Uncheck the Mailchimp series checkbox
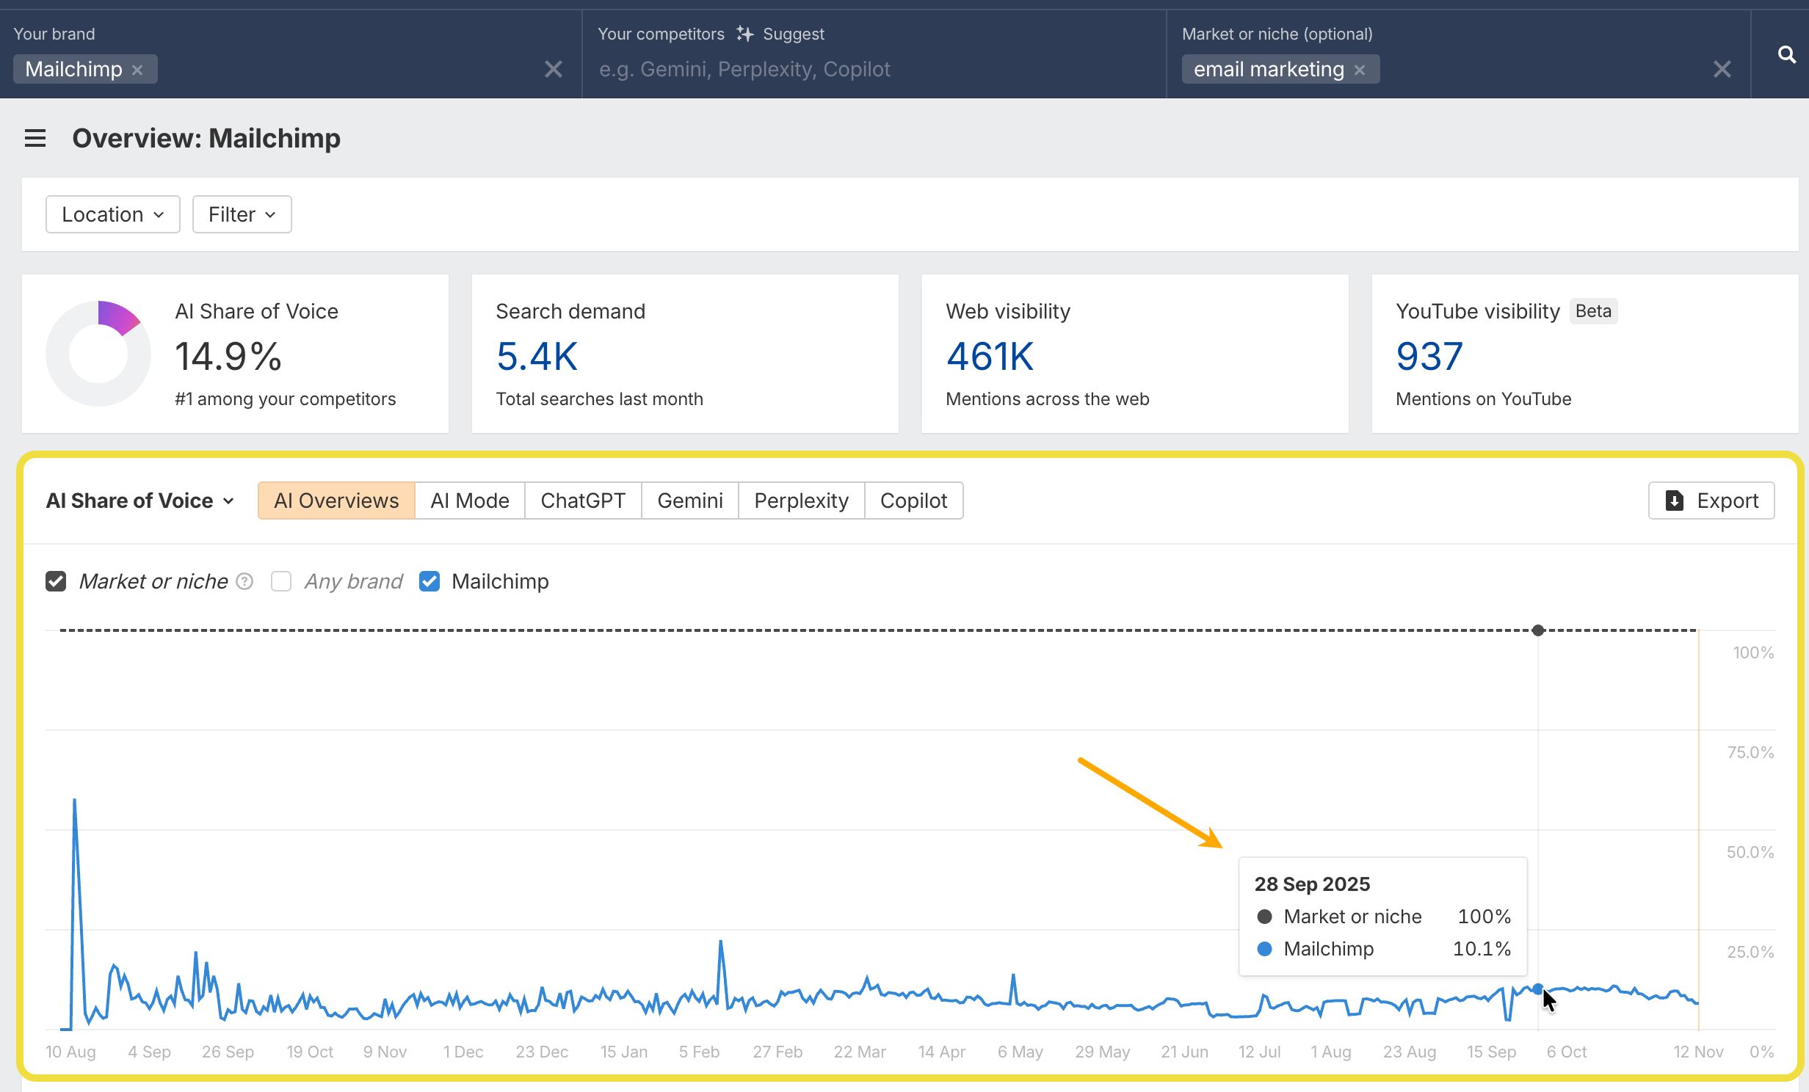This screenshot has width=1809, height=1092. pyautogui.click(x=429, y=581)
